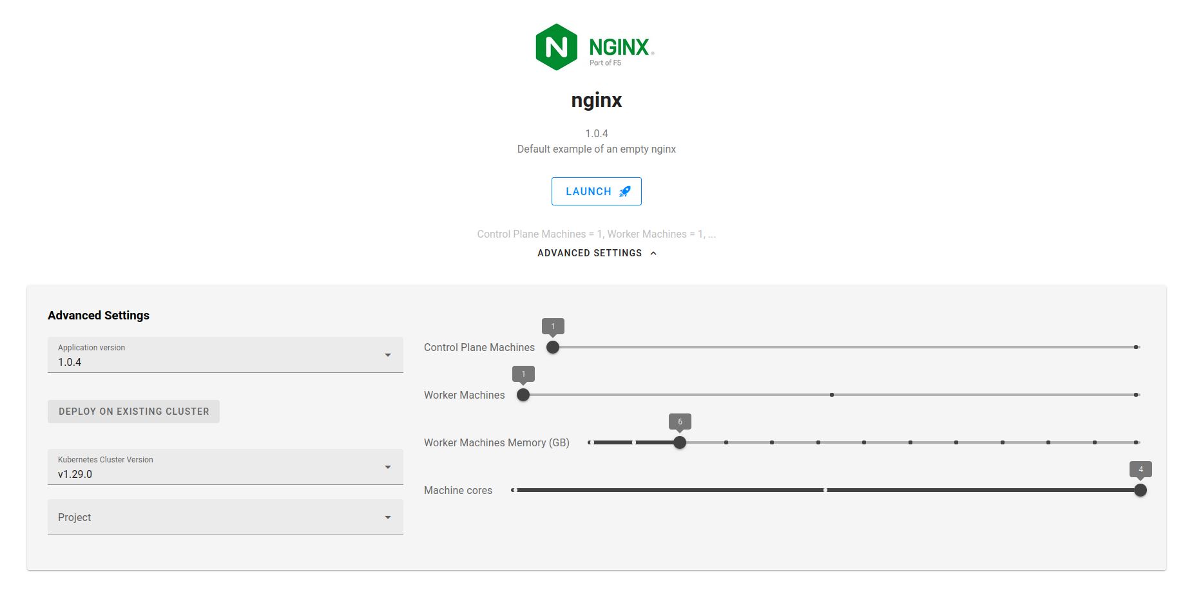Click the Worker Machines slider handle
The height and width of the screenshot is (597, 1203).
(523, 395)
